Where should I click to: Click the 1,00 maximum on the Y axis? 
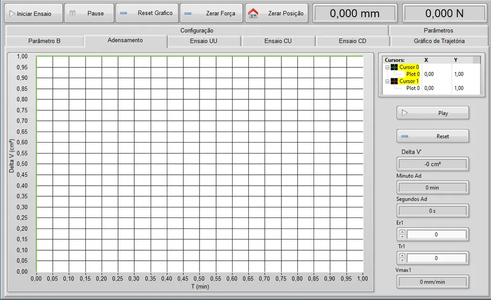[x=22, y=57]
